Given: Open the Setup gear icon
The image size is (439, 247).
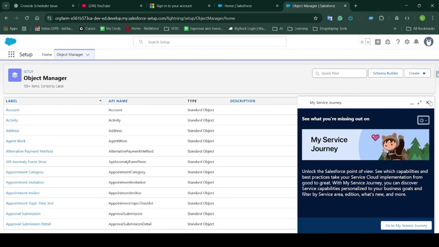Looking at the screenshot, I should coord(407,42).
